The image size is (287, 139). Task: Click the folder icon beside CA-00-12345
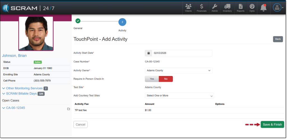click(x=68, y=109)
